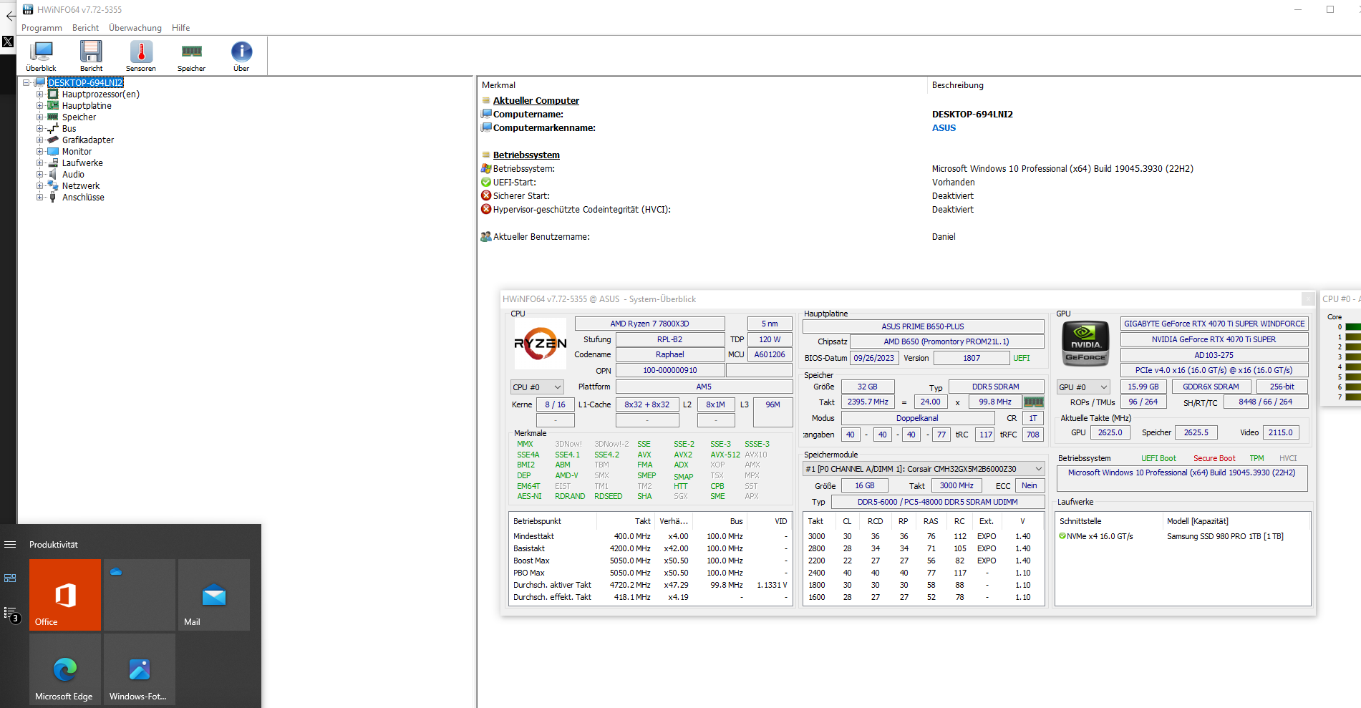Expand the Audio tree node
1361x708 pixels.
40,174
